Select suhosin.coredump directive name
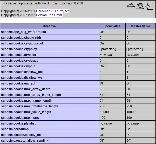 [x=15, y=129]
